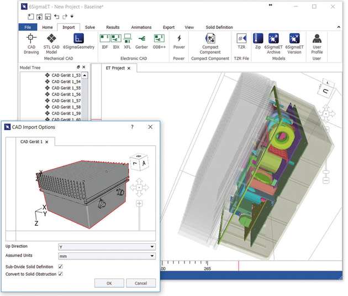Import an STL CAD Model
This screenshot has height=296, width=348.
[x=51, y=44]
